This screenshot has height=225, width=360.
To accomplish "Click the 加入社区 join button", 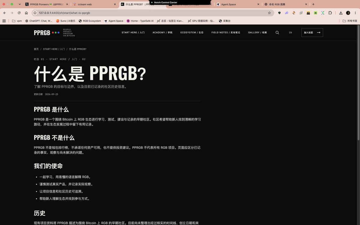I will pyautogui.click(x=312, y=32).
